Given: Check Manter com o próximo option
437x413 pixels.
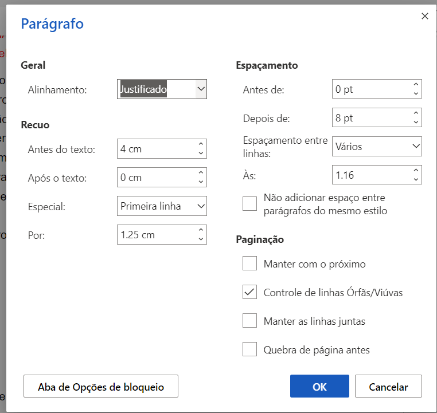Looking at the screenshot, I should pos(249,263).
